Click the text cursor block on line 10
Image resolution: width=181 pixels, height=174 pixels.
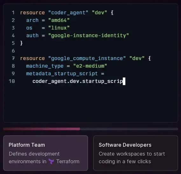[124, 81]
